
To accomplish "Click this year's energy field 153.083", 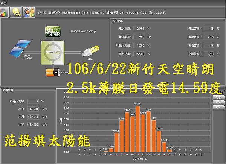I will click(33, 125).
